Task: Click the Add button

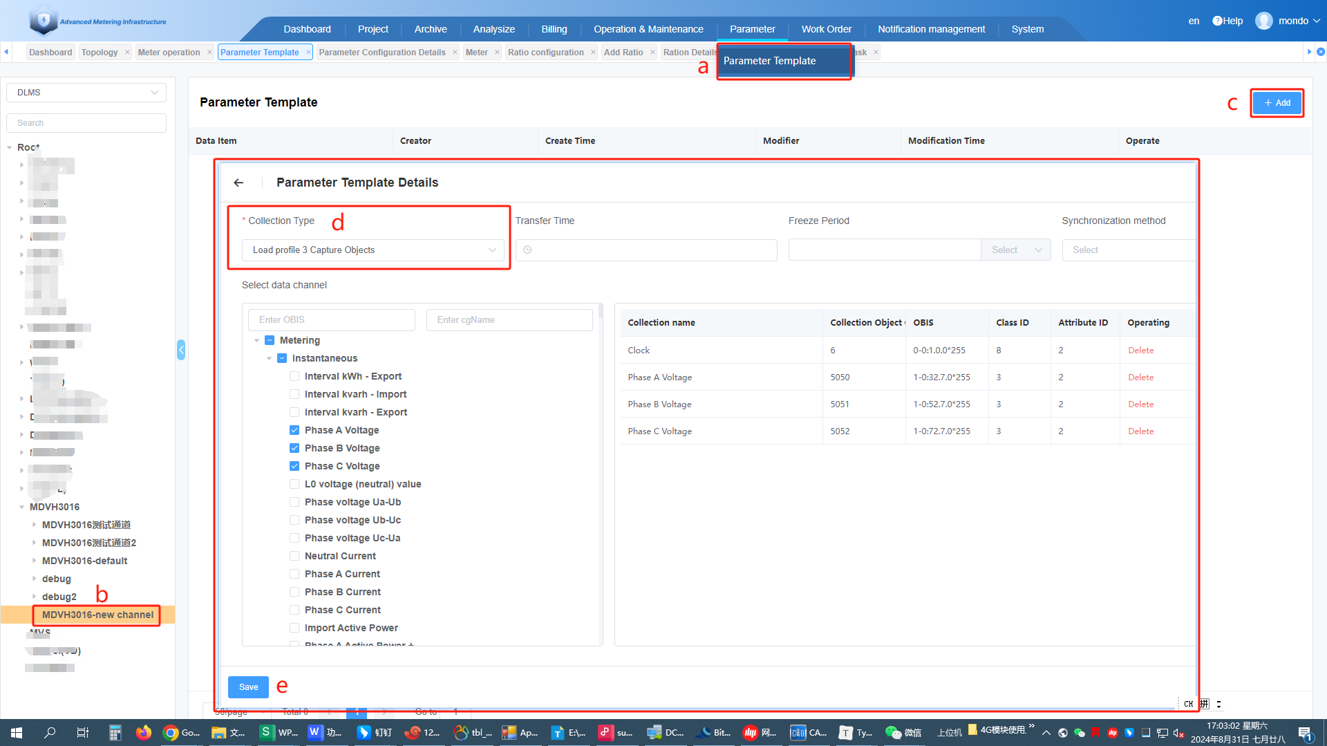Action: click(x=1277, y=103)
